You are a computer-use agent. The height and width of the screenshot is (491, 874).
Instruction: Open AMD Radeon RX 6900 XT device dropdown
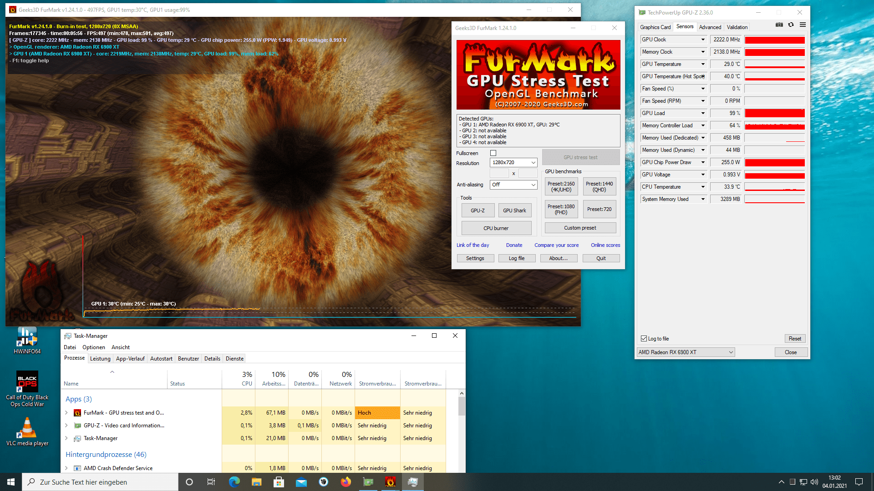tap(686, 352)
